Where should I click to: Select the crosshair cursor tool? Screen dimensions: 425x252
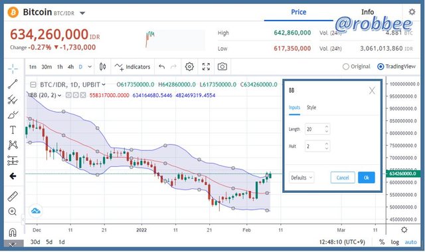coord(13,68)
